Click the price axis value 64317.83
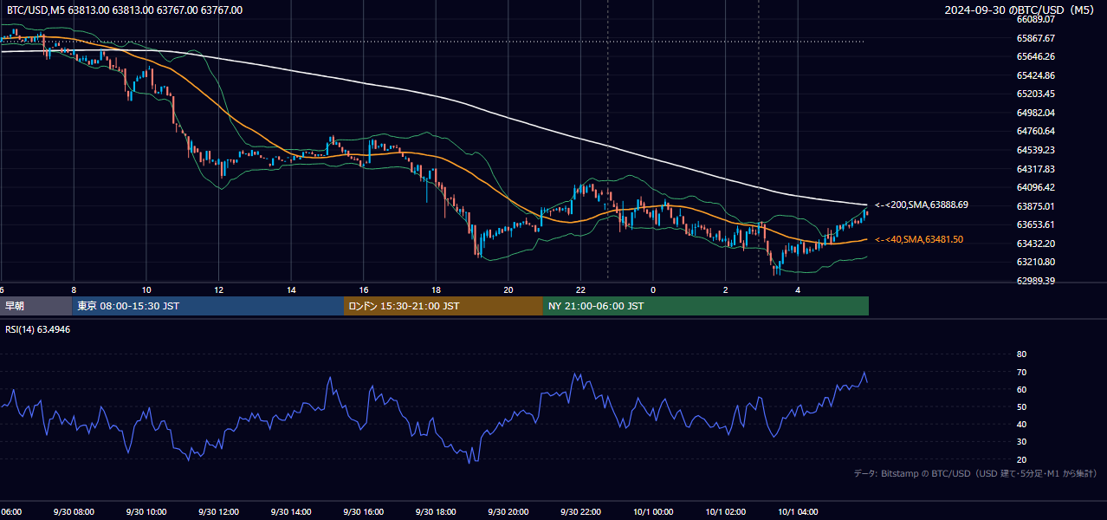This screenshot has height=520, width=1107. click(1035, 169)
